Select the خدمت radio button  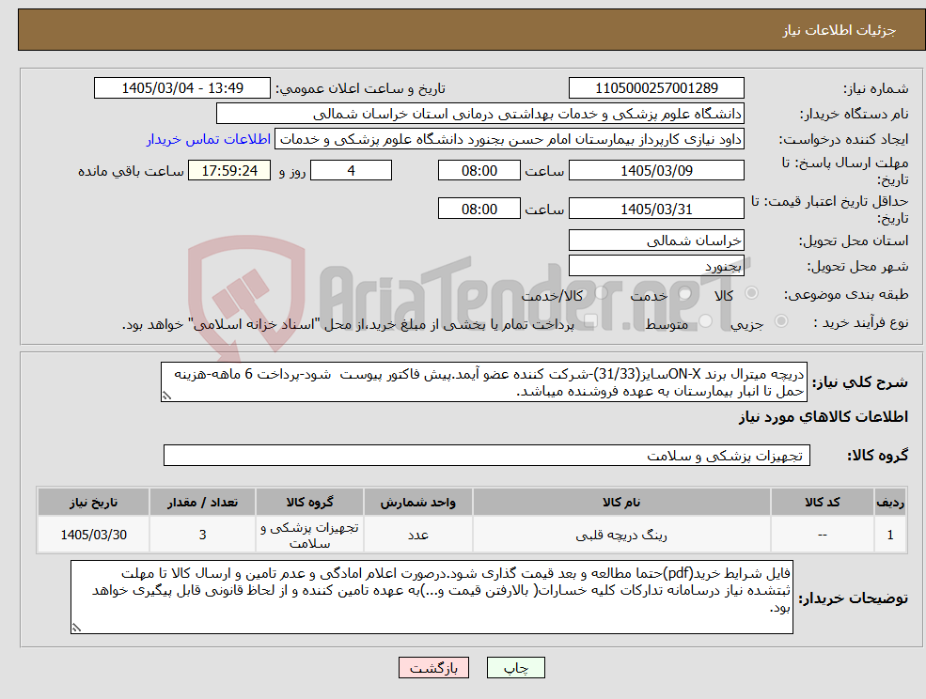coord(685,293)
